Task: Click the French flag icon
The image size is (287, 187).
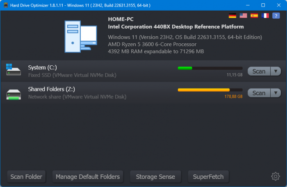Action: 266,16
